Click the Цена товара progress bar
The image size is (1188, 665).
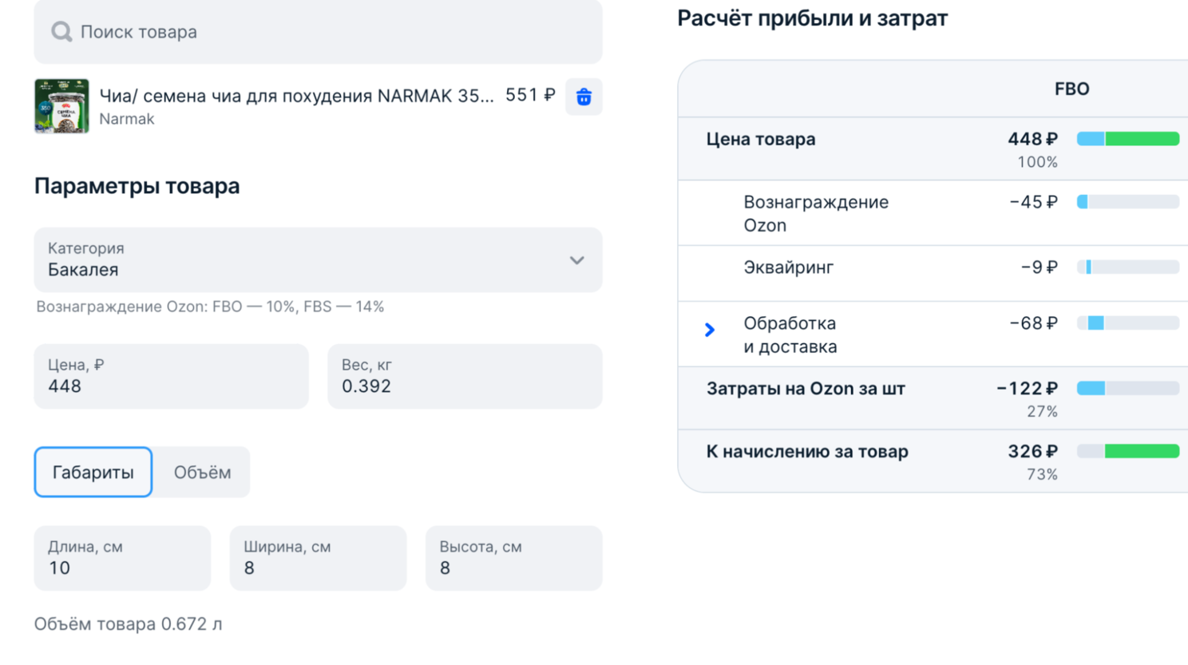[x=1127, y=139]
